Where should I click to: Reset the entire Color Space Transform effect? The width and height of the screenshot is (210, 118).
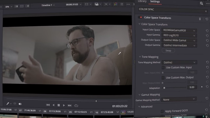click(x=207, y=19)
